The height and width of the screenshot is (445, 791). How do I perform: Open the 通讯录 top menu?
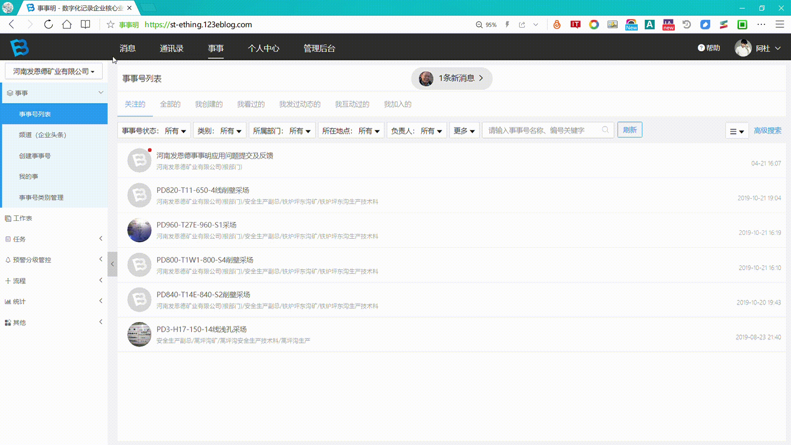pyautogui.click(x=171, y=48)
